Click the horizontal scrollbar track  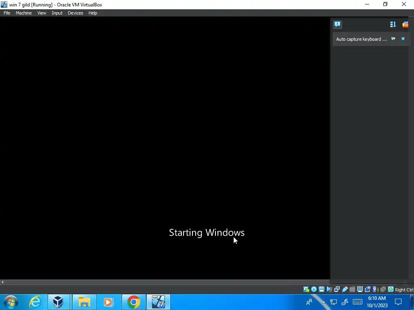[x=167, y=282]
